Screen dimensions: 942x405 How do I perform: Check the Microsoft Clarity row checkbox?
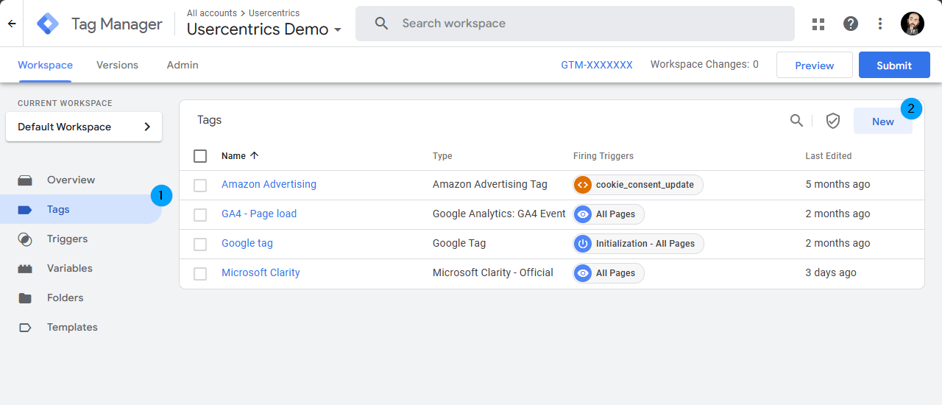click(200, 273)
